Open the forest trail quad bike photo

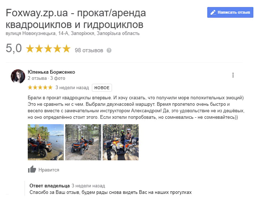point(83,142)
